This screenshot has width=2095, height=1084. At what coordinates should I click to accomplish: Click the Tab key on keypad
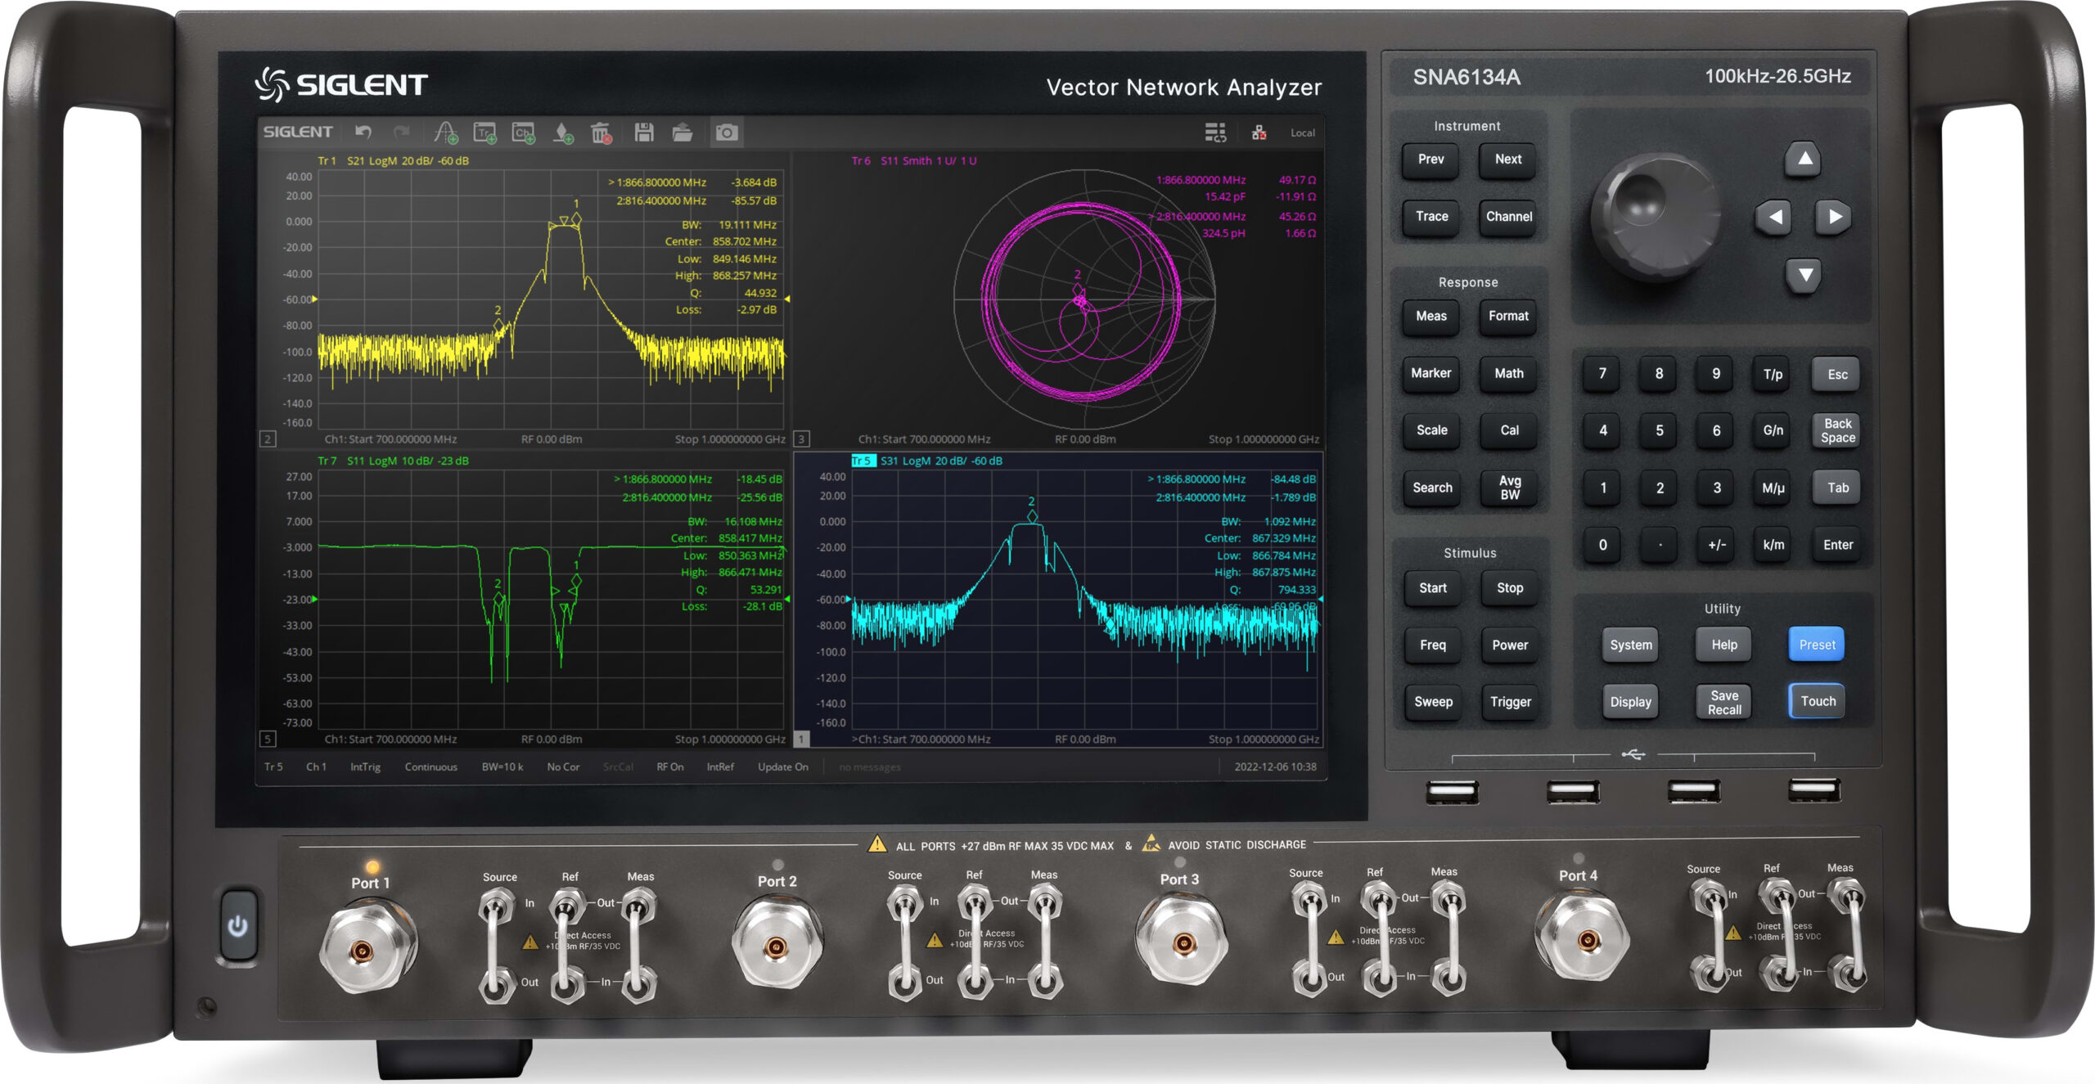[1837, 488]
